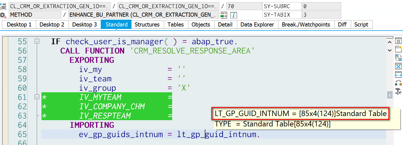The image size is (403, 145).
Task: Click the SY-TABIX label field
Action: (x=282, y=15)
